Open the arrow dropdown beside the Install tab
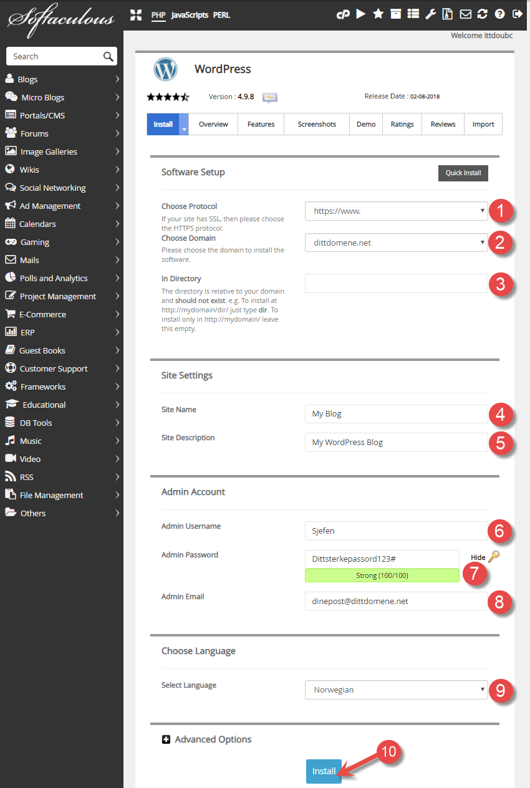This screenshot has width=530, height=788. click(184, 124)
